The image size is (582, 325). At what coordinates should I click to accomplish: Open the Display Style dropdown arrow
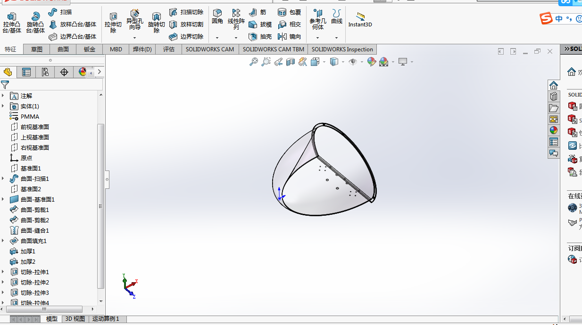pos(343,62)
